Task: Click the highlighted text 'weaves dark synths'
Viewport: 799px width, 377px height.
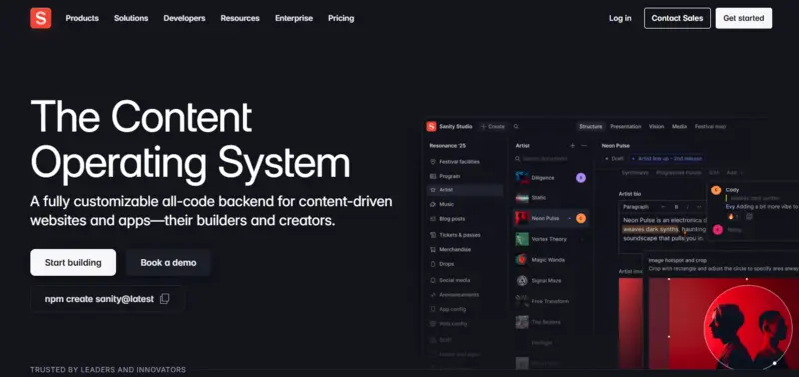Action: pyautogui.click(x=651, y=229)
